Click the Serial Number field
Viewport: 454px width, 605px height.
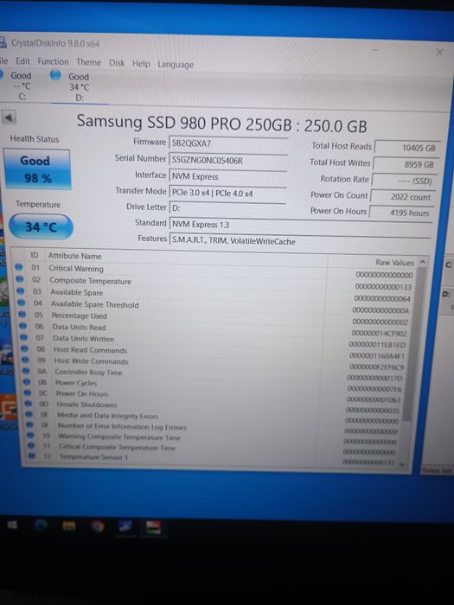(x=227, y=161)
